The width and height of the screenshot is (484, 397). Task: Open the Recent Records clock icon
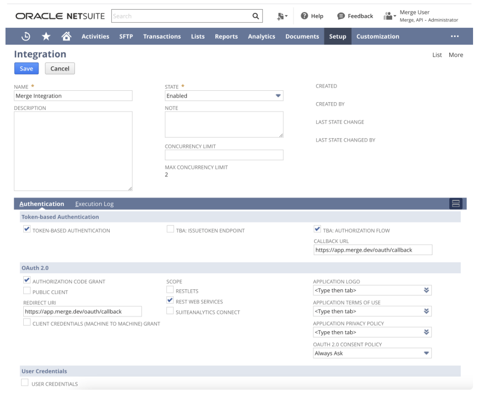coord(26,37)
